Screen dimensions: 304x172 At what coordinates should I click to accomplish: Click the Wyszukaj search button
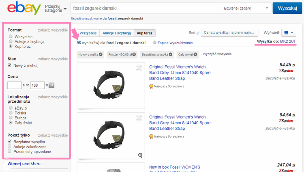tap(287, 8)
